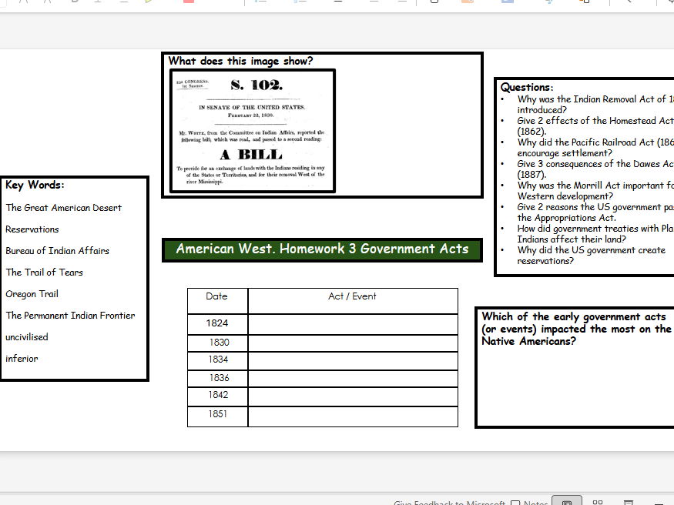The height and width of the screenshot is (505, 674).
Task: Toggle the Notes pane checkbox
Action: click(x=515, y=502)
